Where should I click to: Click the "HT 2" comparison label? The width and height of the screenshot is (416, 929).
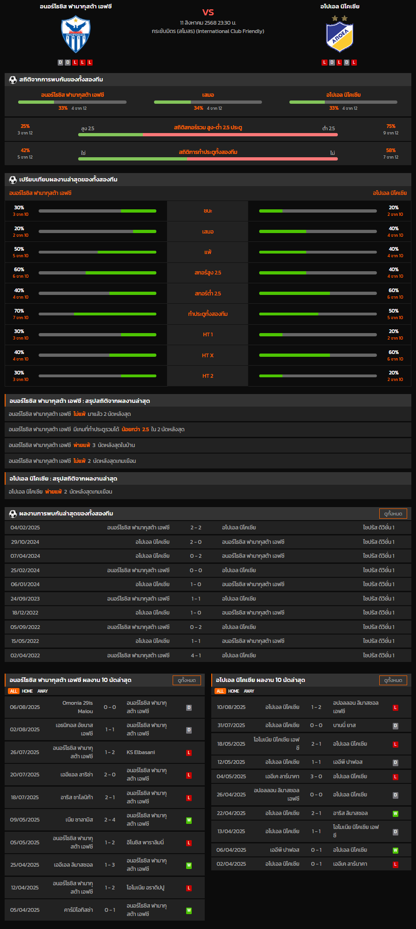(208, 376)
